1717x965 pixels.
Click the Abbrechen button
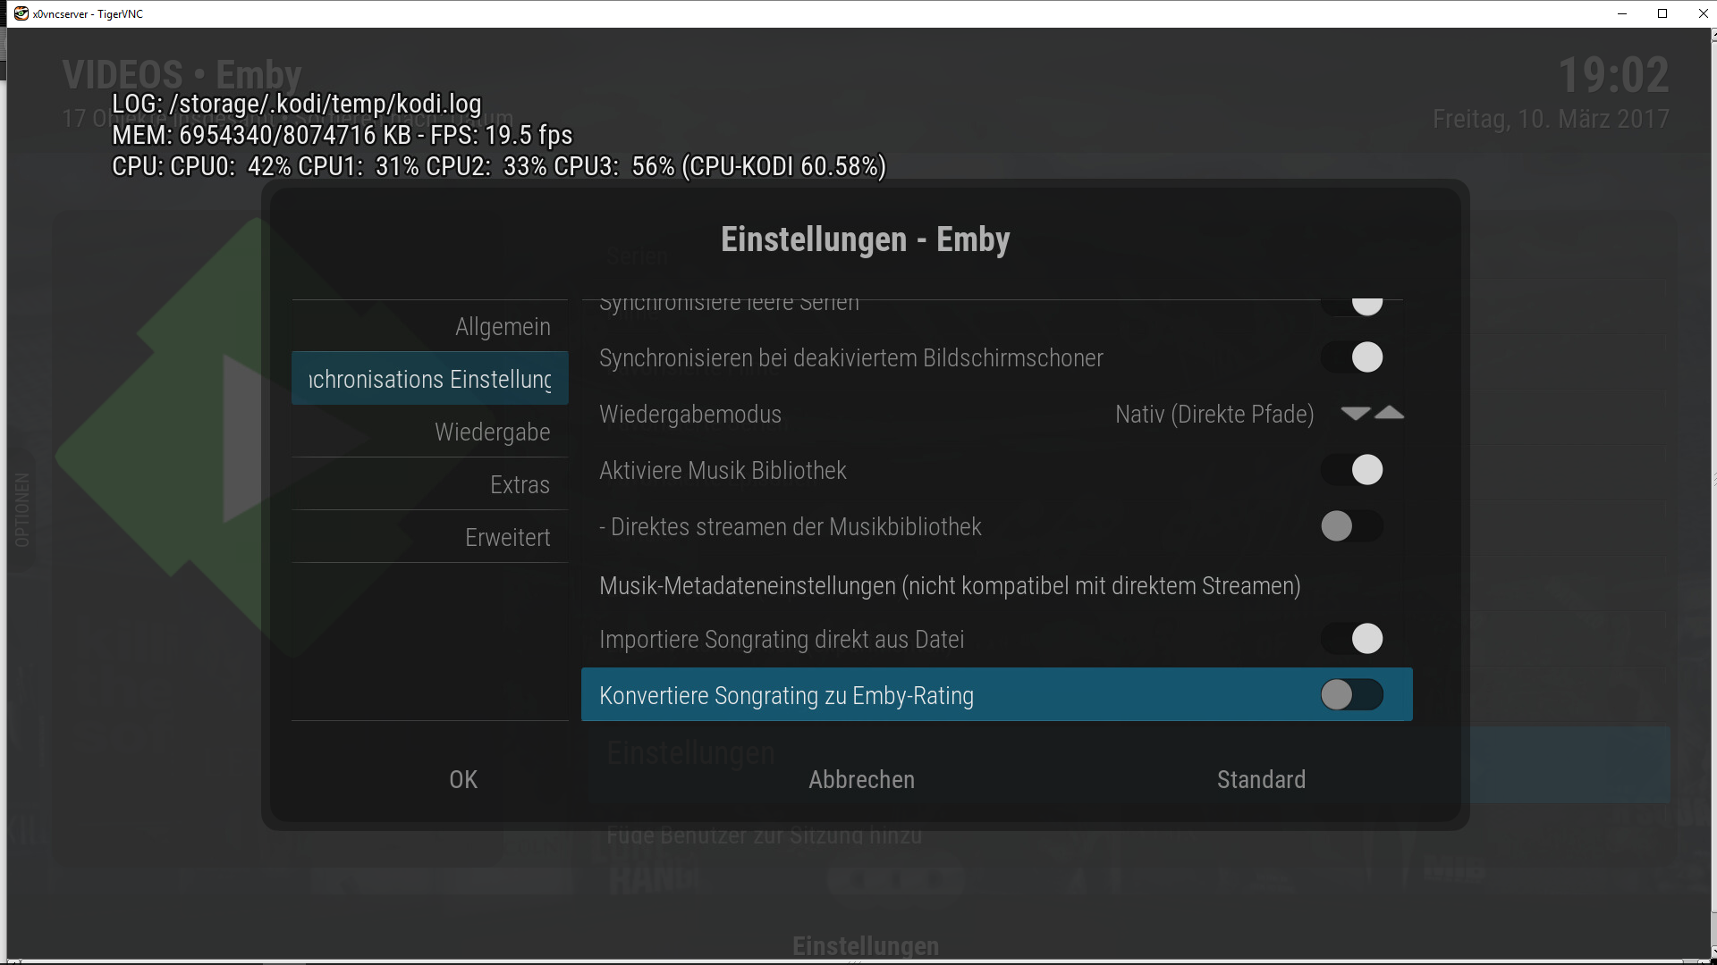tap(862, 780)
